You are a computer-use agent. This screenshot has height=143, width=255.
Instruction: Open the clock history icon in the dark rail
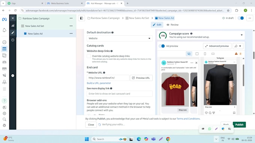pyautogui.click(x=13, y=40)
